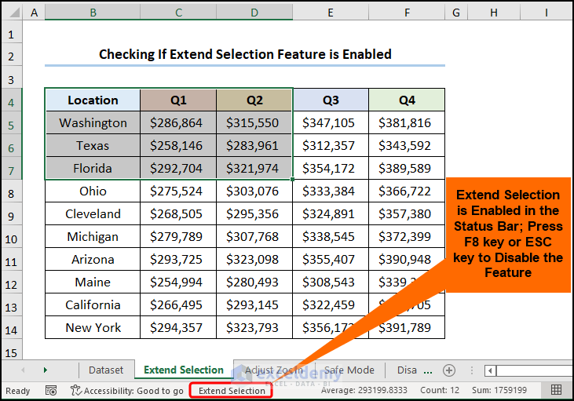The width and height of the screenshot is (574, 401).
Task: Select column D header
Action: (254, 13)
